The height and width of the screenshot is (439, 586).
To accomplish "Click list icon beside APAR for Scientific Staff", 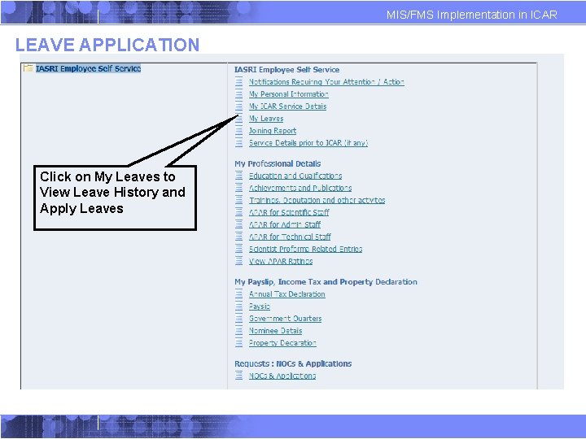I will (238, 212).
